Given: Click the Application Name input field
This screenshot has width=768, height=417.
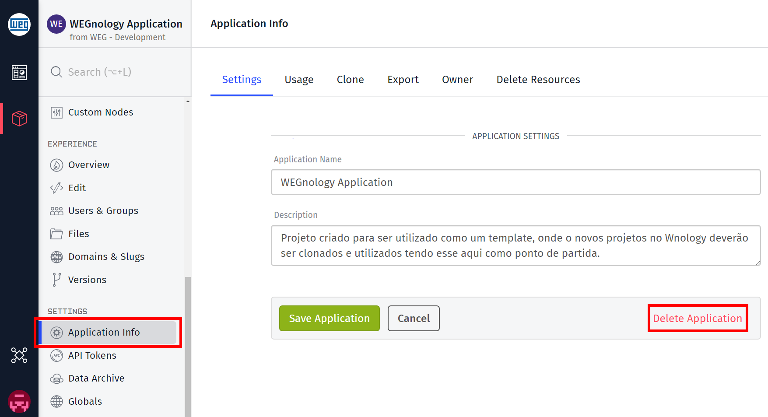Looking at the screenshot, I should pyautogui.click(x=516, y=182).
